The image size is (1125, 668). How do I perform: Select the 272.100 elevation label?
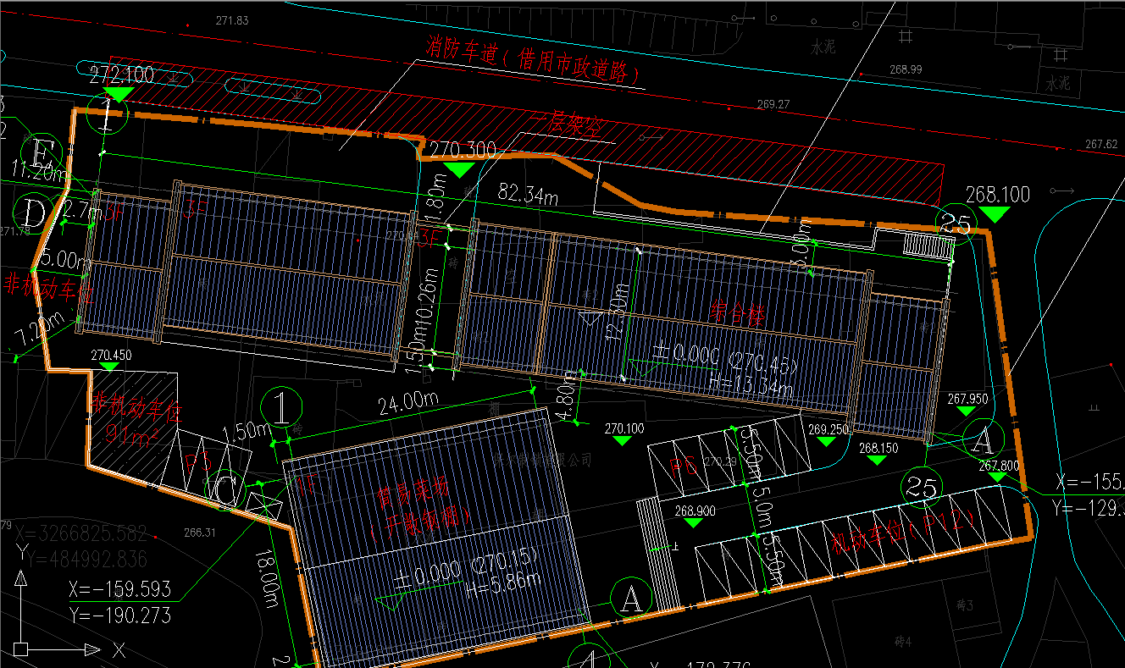(x=121, y=75)
